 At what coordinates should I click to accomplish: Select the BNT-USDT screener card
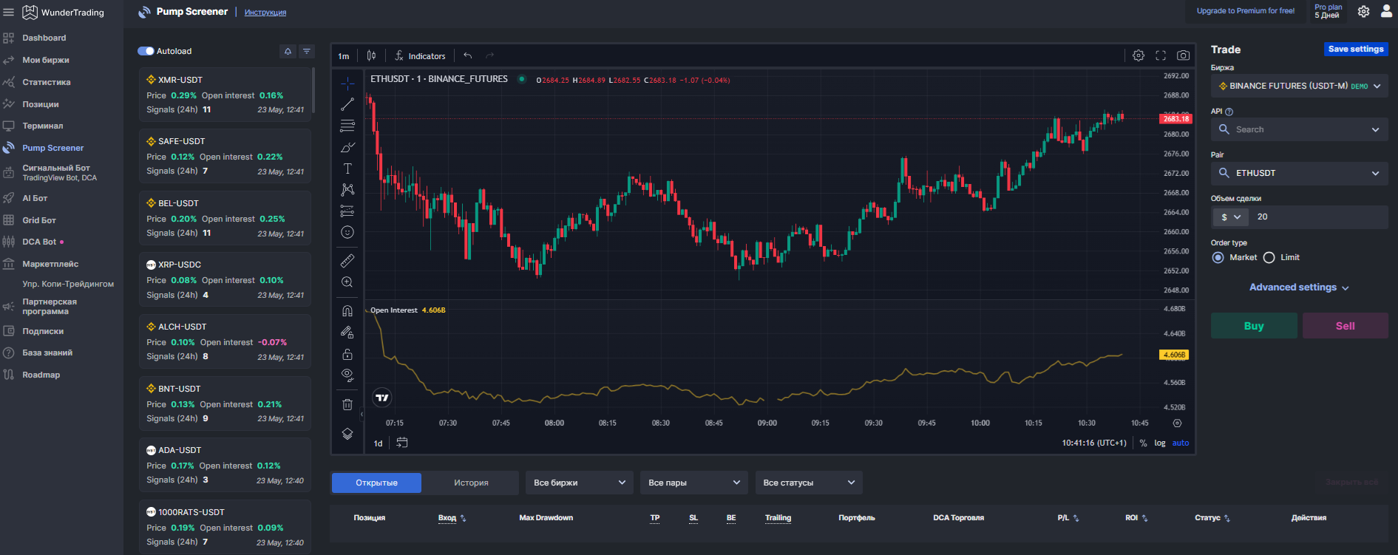pos(225,404)
